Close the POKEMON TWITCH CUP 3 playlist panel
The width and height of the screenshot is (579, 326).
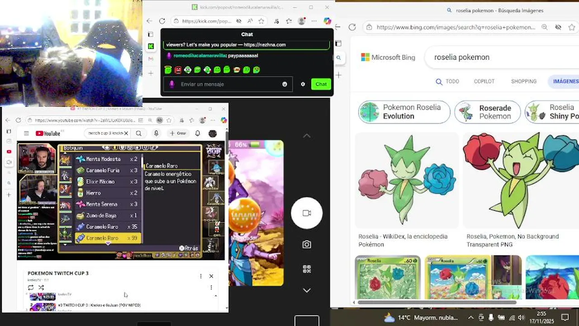[x=211, y=276]
